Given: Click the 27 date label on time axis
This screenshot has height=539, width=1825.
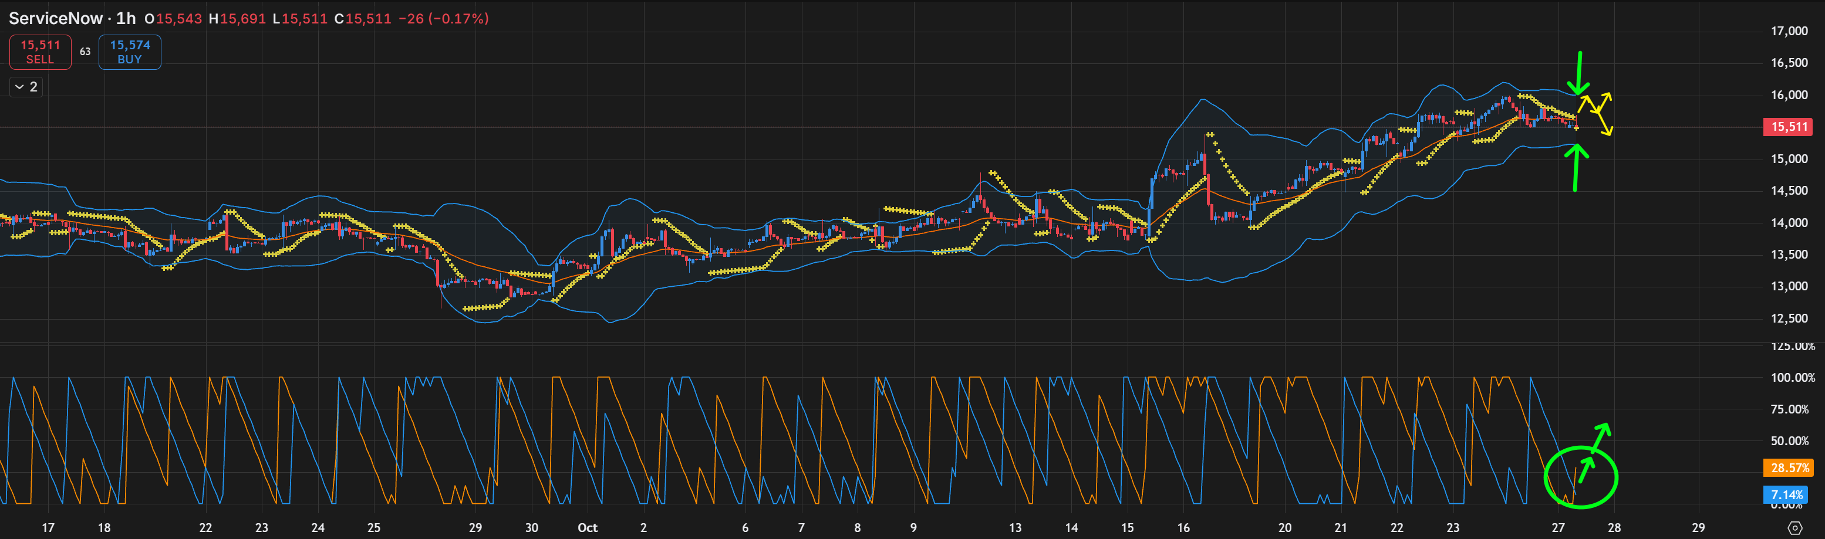Looking at the screenshot, I should pyautogui.click(x=1558, y=528).
